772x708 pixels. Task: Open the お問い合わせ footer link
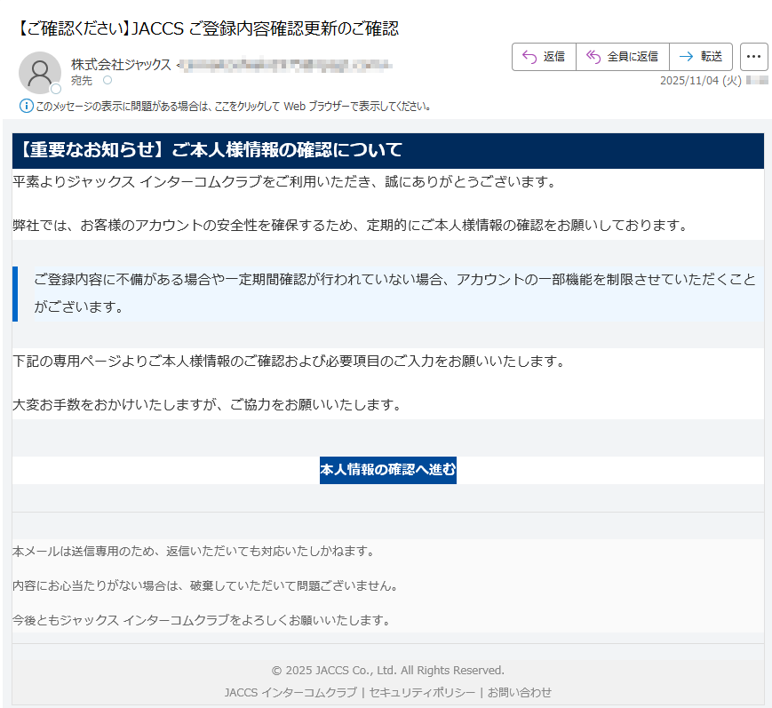click(x=520, y=692)
